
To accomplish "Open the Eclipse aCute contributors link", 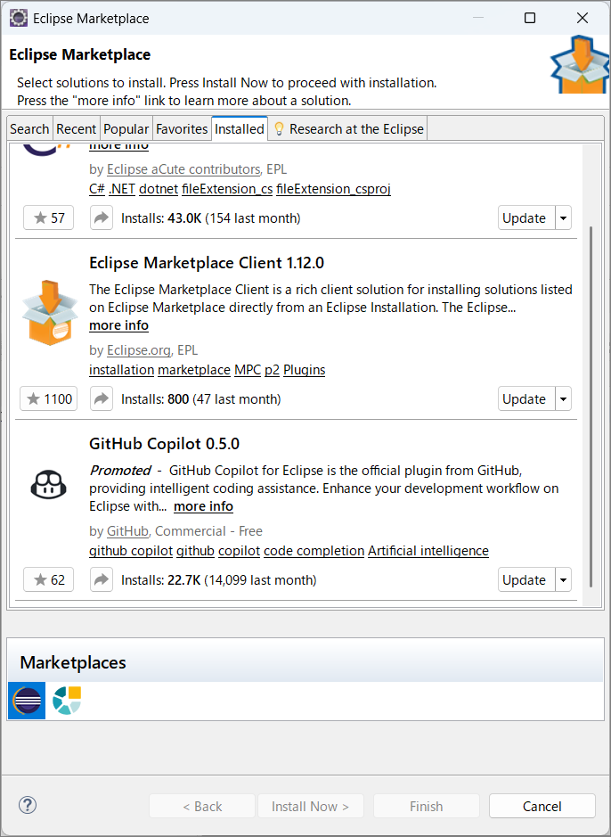I will pyautogui.click(x=183, y=169).
